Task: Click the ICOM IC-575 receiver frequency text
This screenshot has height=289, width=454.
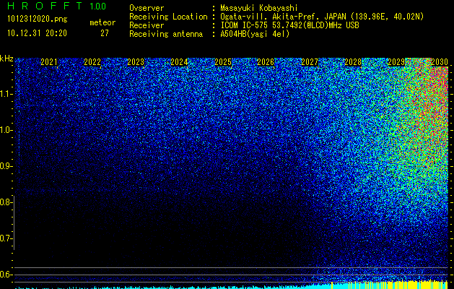Action: pyautogui.click(x=289, y=25)
